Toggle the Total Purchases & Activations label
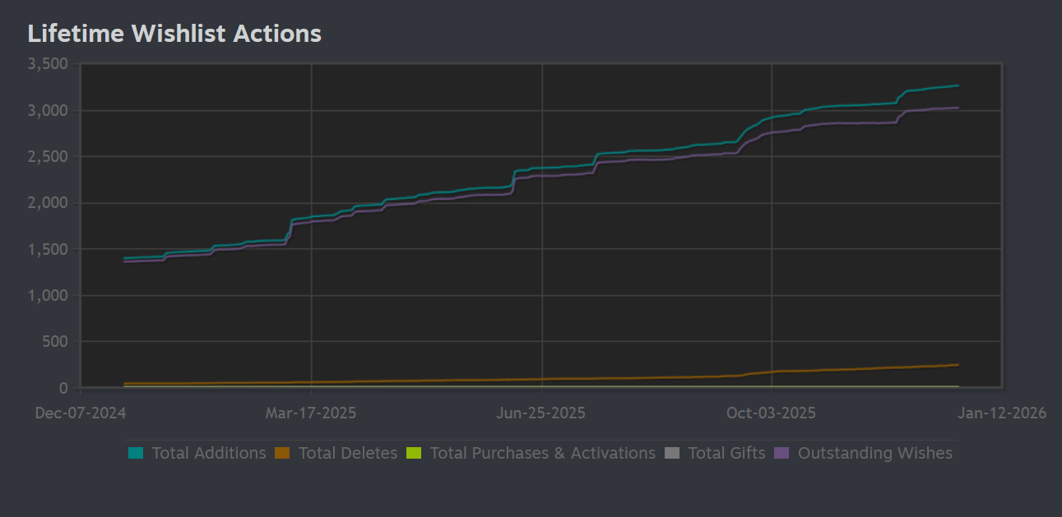 click(542, 453)
